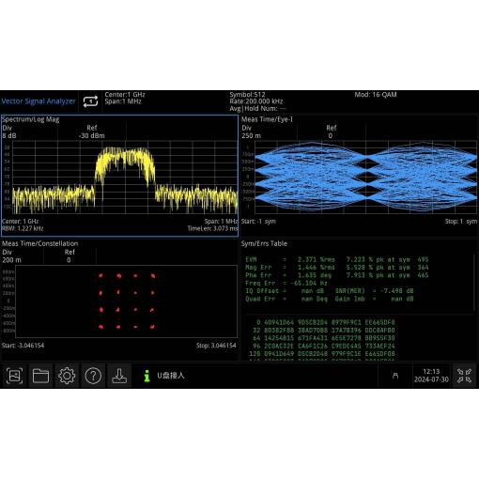
Task: Open the settings gear icon
Action: [67, 375]
